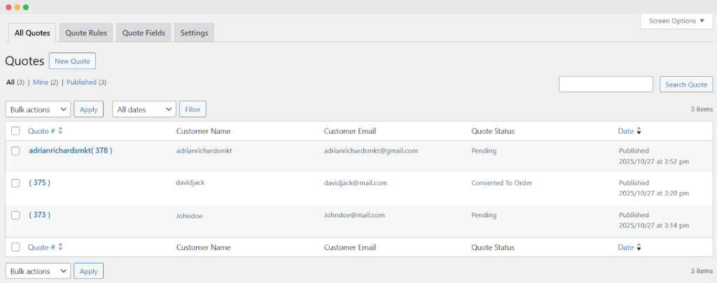This screenshot has width=717, height=283.
Task: Open the Settings tab
Action: pyautogui.click(x=194, y=33)
